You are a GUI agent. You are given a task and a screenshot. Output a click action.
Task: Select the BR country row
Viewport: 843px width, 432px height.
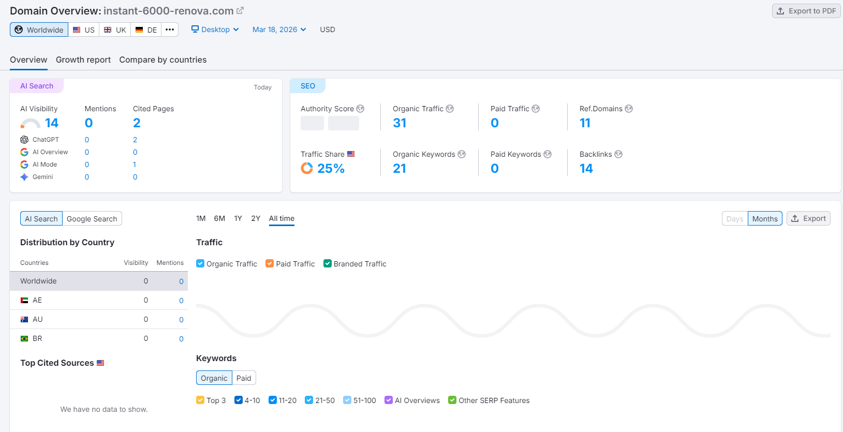99,338
